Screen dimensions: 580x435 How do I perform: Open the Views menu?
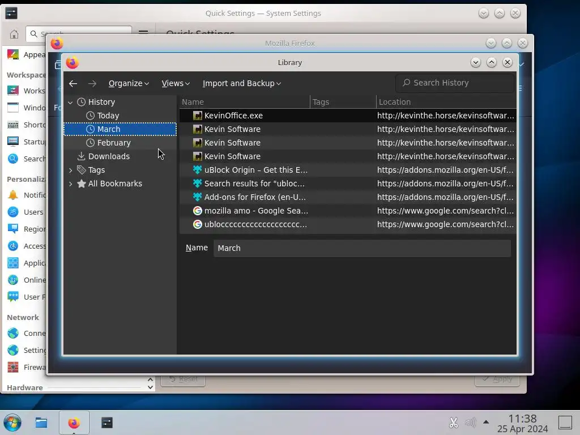click(x=176, y=83)
